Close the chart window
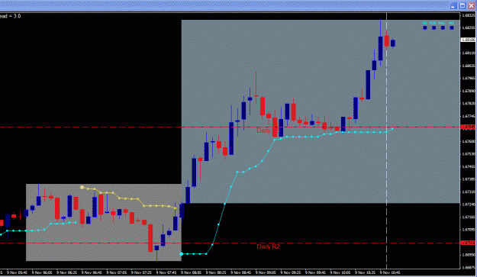The width and height of the screenshot is (477, 277). [x=471, y=6]
